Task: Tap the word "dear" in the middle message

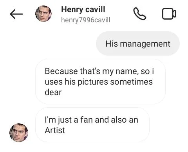Action: pos(53,92)
